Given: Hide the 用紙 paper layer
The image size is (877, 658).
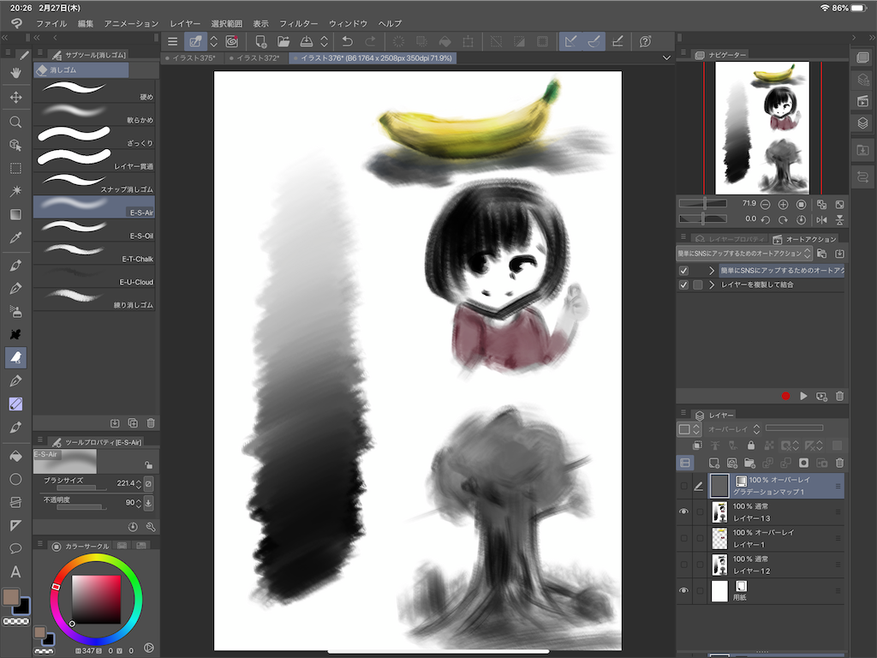Looking at the screenshot, I should pos(683,591).
